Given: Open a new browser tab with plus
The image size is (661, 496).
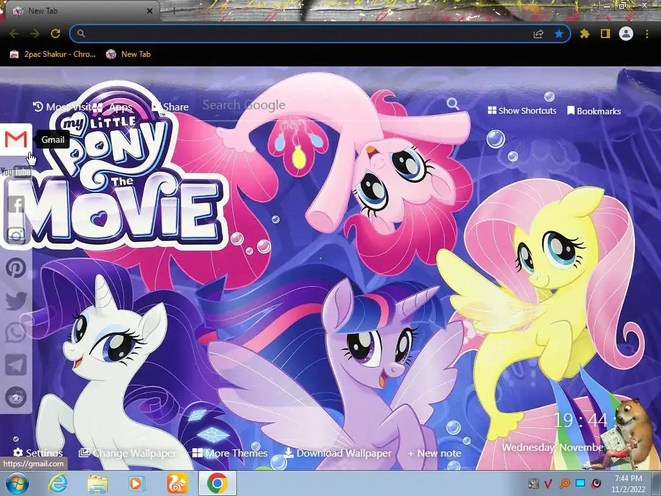Looking at the screenshot, I should click(x=174, y=12).
